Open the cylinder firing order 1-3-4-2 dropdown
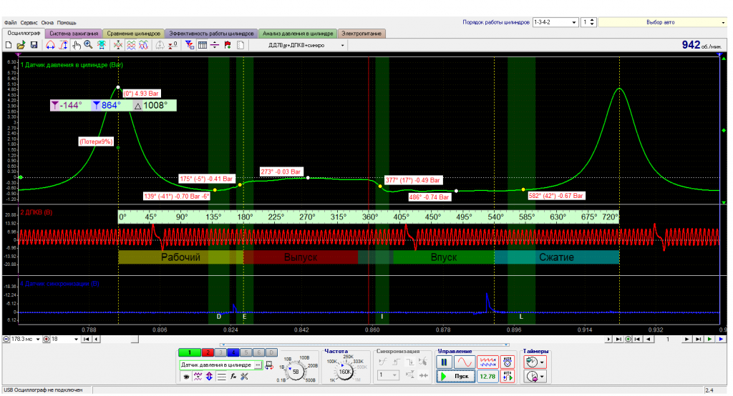The height and width of the screenshot is (396, 733). click(x=555, y=22)
